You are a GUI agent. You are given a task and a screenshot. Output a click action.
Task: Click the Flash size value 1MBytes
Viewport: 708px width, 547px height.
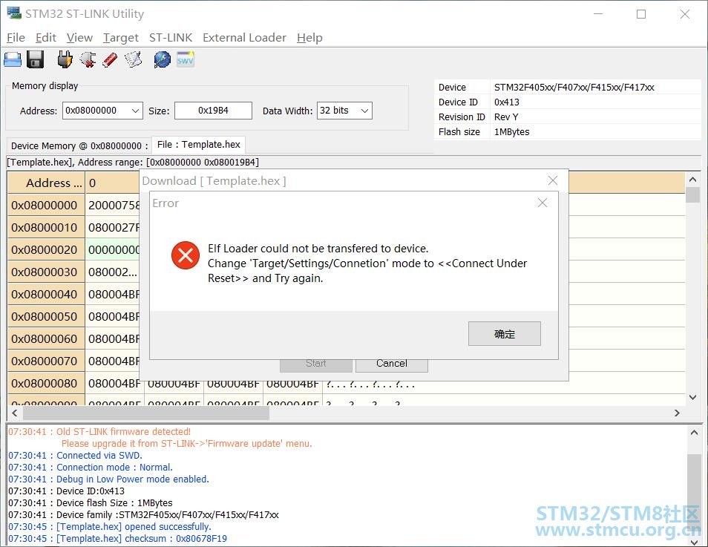pyautogui.click(x=511, y=132)
